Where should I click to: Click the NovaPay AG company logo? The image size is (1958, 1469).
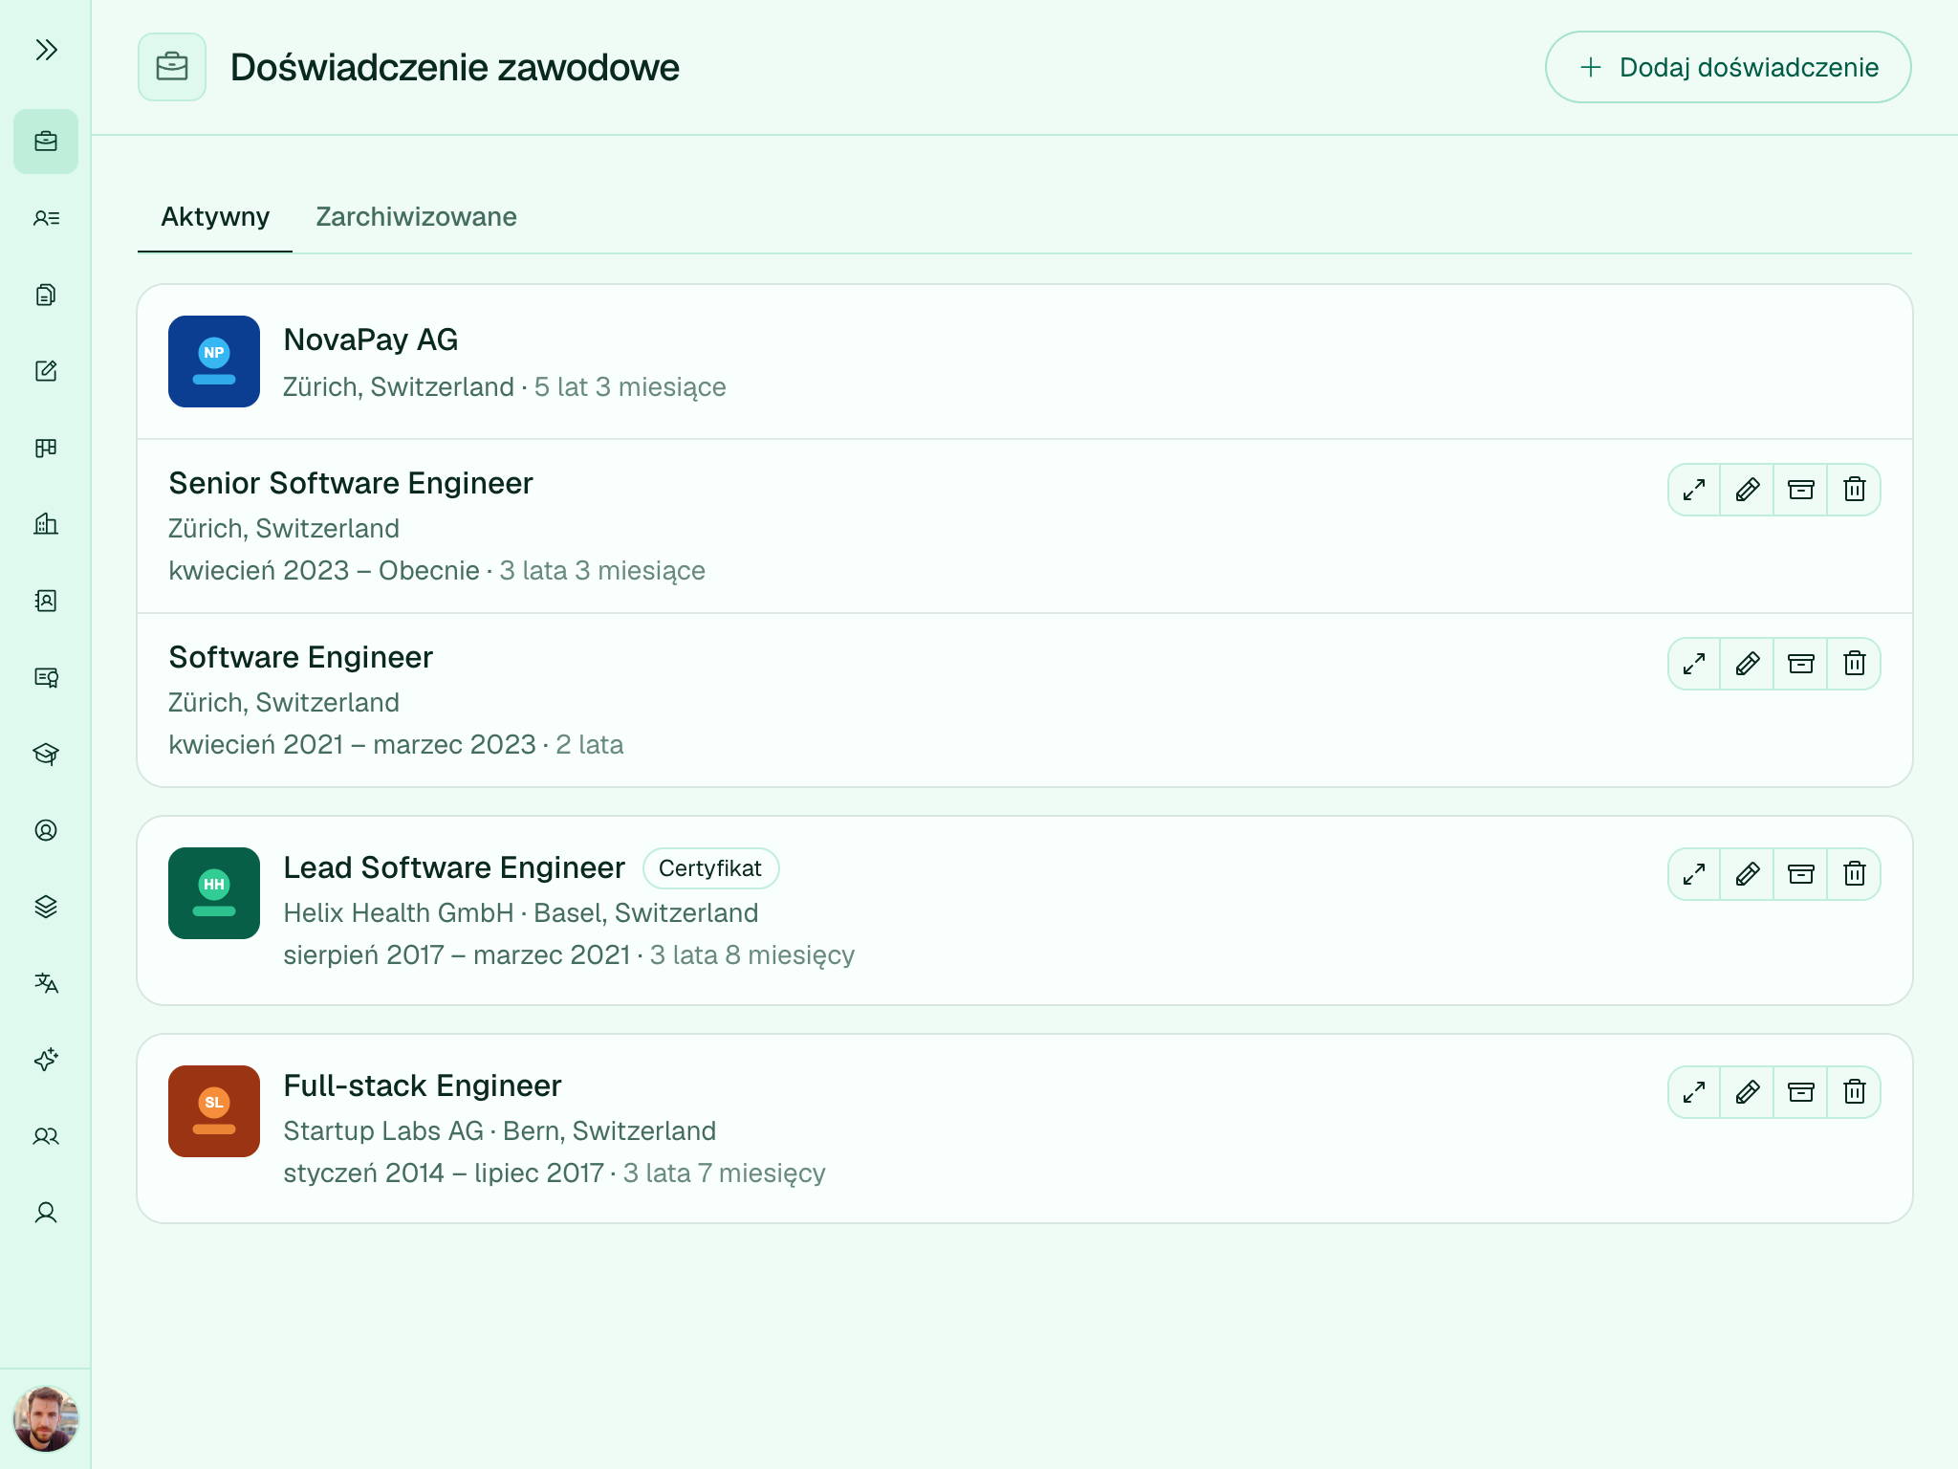tap(214, 362)
